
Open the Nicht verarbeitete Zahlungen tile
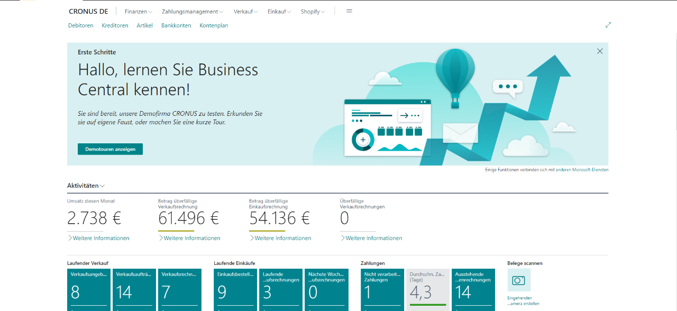coord(382,290)
